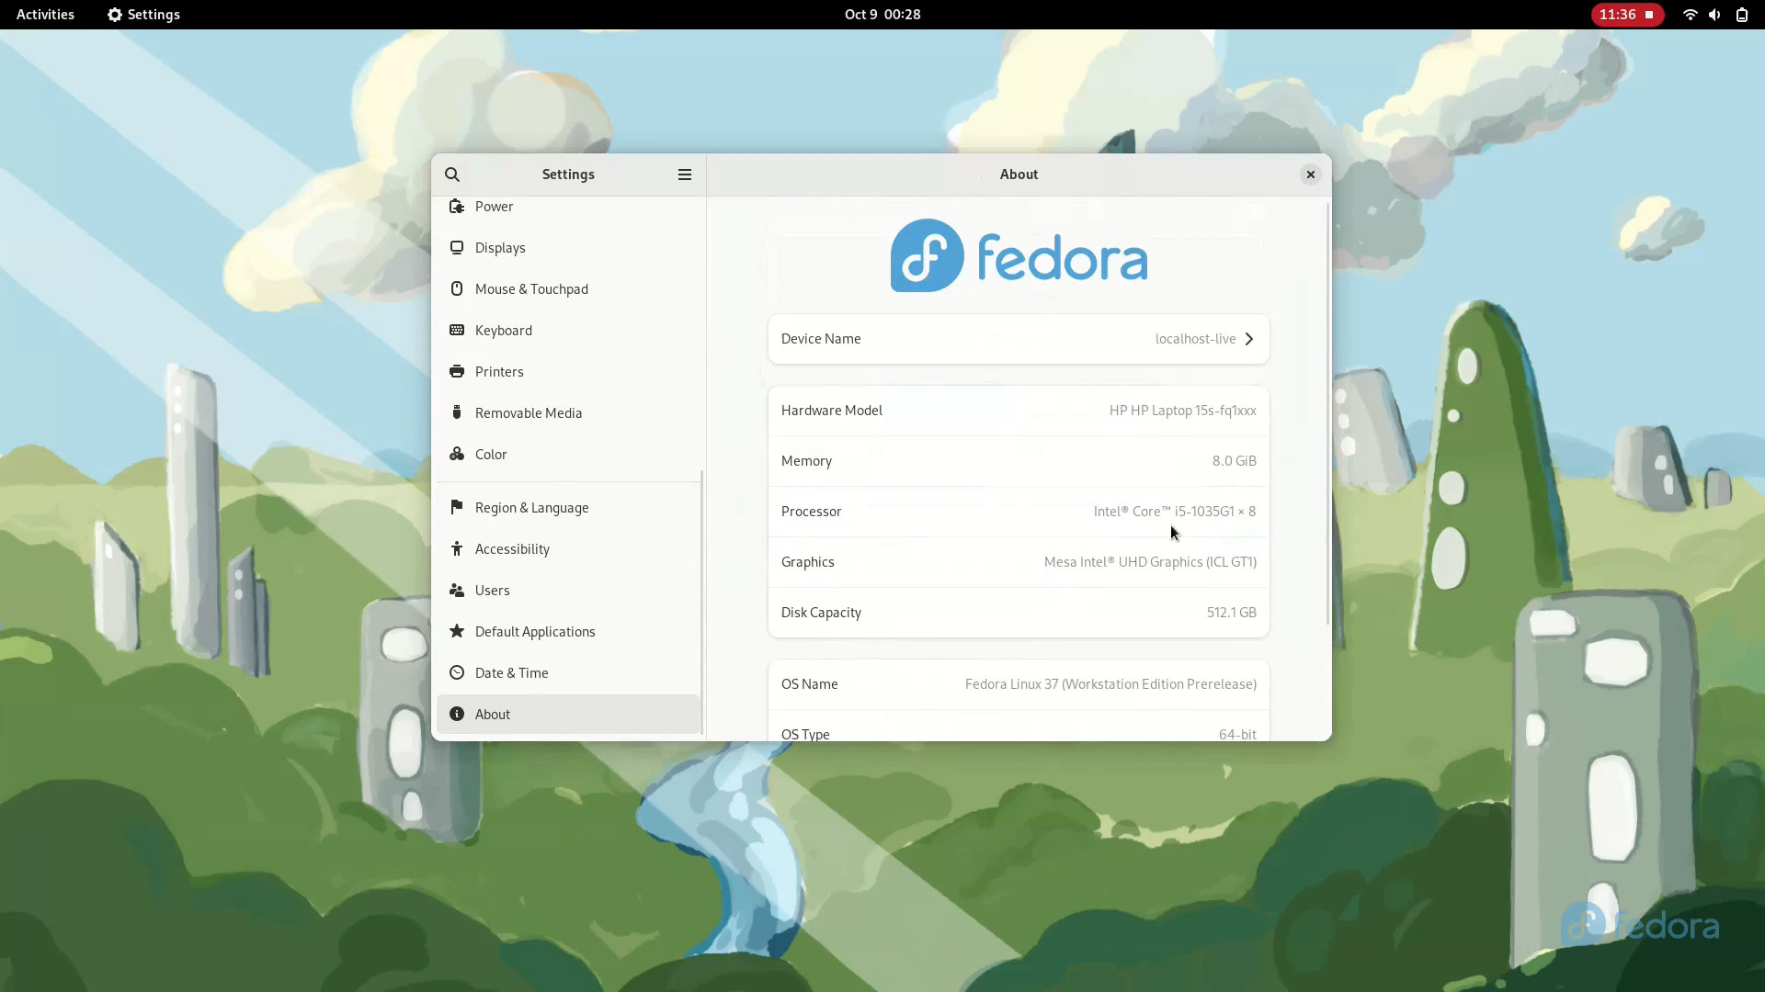Open Default Applications settings
The width and height of the screenshot is (1765, 992).
click(x=535, y=631)
